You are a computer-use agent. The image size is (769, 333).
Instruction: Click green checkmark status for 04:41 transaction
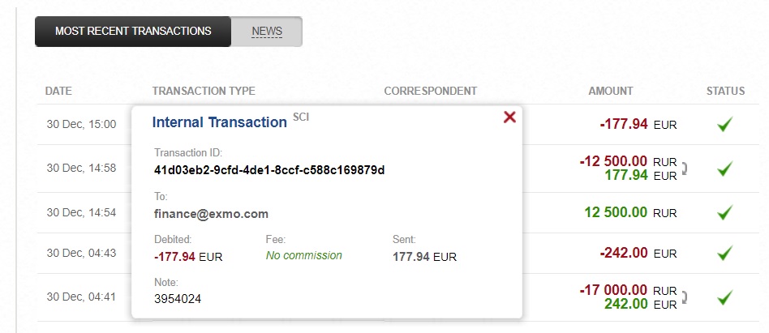coord(725,297)
